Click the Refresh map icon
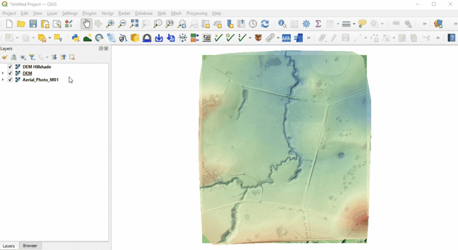The height and width of the screenshot is (250, 458). 264,24
